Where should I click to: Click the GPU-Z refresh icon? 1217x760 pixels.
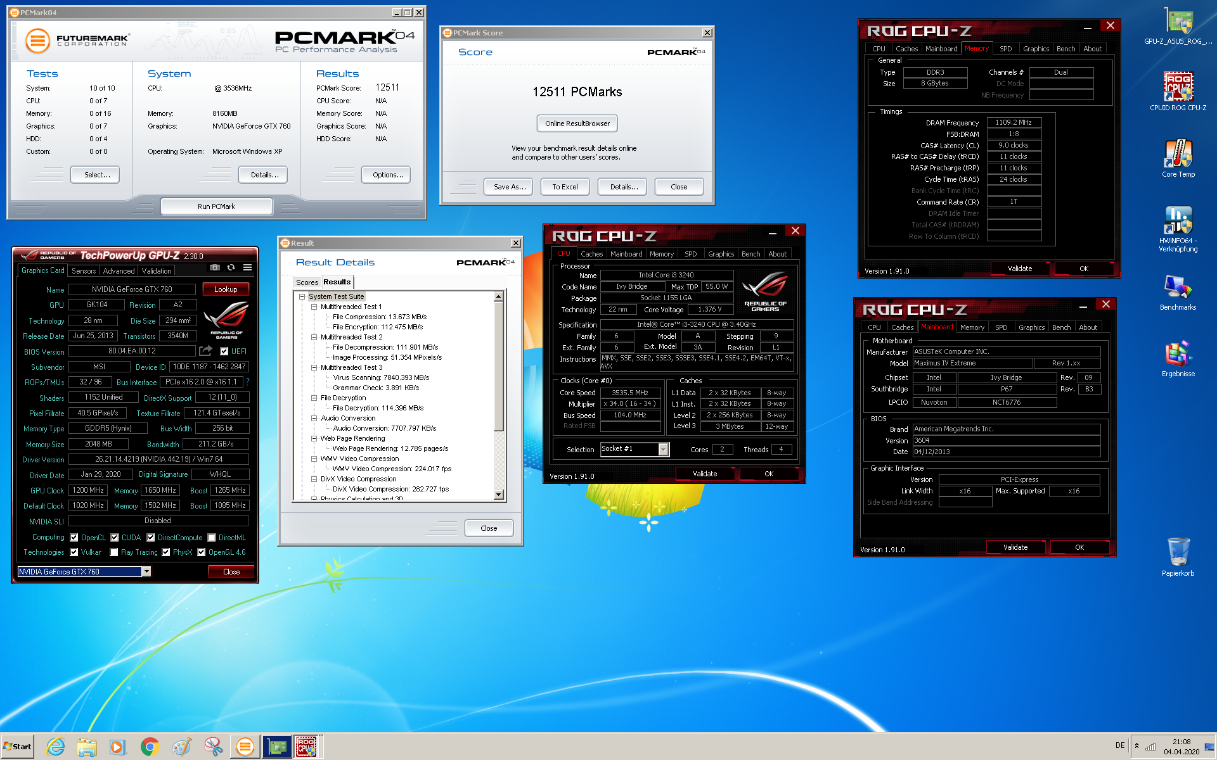point(231,267)
